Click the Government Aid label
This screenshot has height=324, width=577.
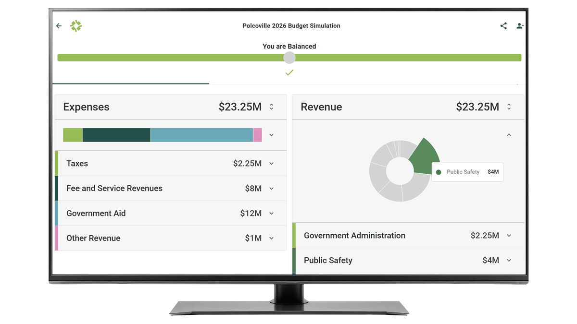pos(96,214)
